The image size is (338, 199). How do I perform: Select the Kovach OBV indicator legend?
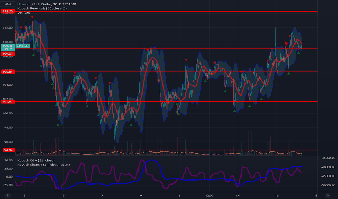point(36,160)
